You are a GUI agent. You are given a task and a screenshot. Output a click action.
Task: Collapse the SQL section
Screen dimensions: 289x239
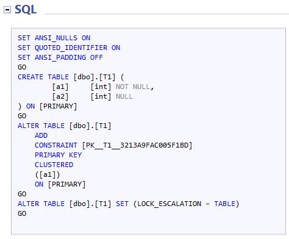(x=7, y=10)
